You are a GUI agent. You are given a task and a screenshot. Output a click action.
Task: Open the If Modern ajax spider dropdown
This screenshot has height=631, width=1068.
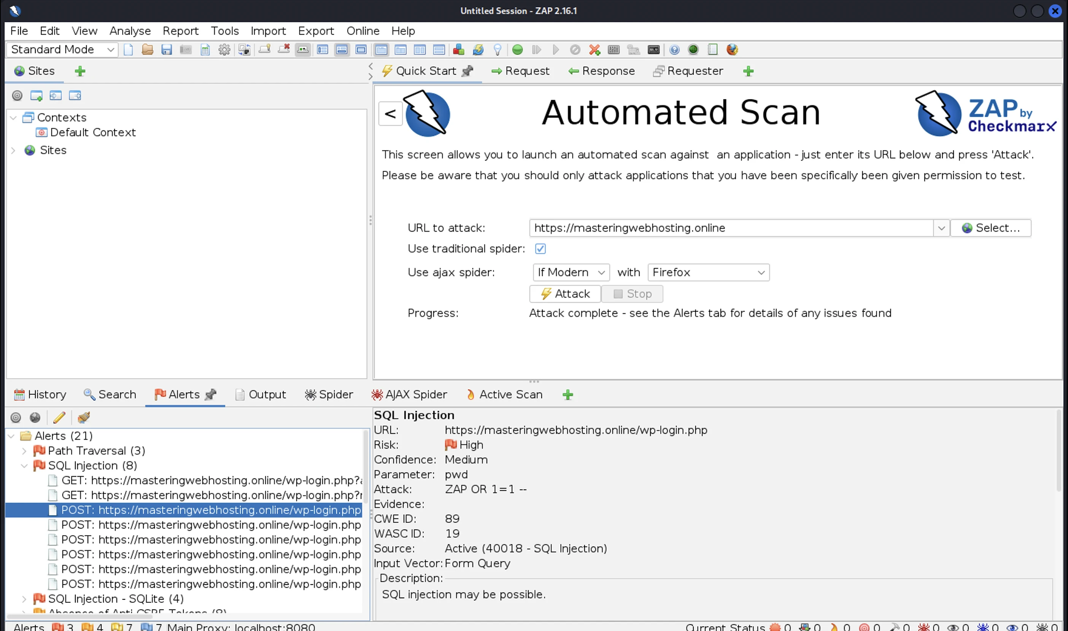pos(571,272)
